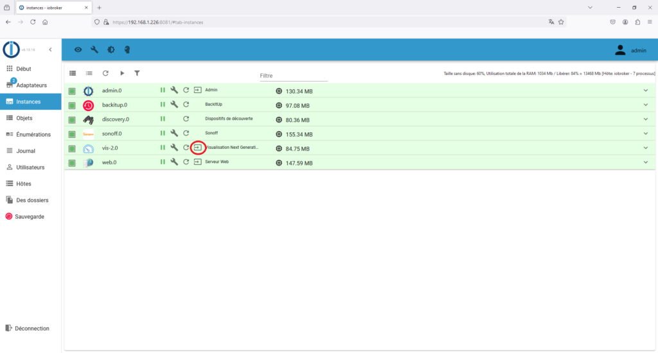Open Utilisateurs in sidebar
The image size is (658, 353).
31,168
